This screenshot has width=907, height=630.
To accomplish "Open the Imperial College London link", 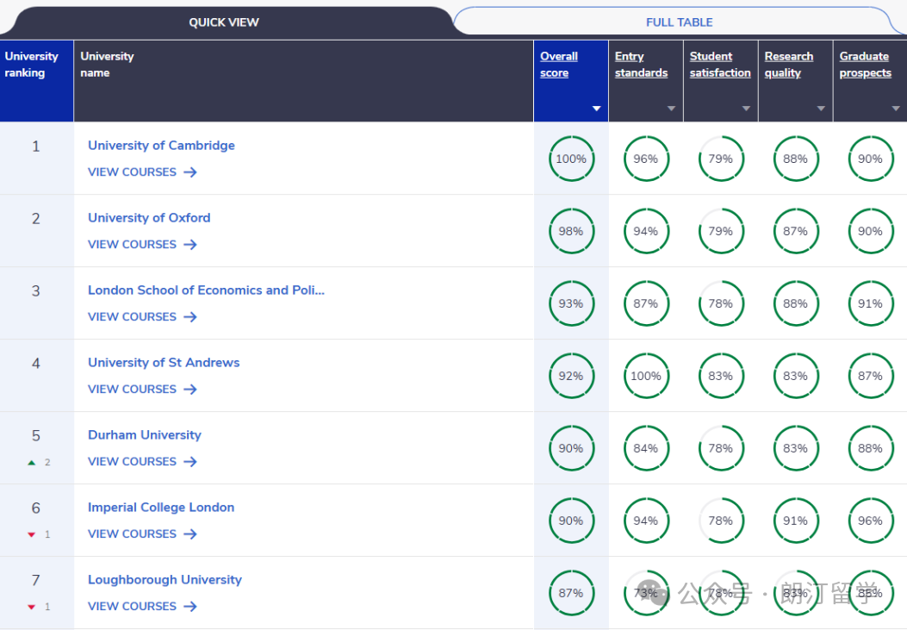I will click(x=161, y=508).
